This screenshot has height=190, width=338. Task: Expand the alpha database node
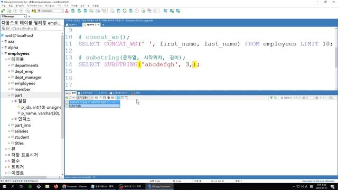[3, 47]
